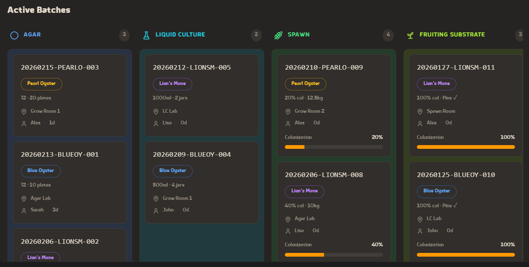Click location pin beside Agar Lab in LIONSM-008
Viewport: 529px width, 267px height.
click(288, 219)
